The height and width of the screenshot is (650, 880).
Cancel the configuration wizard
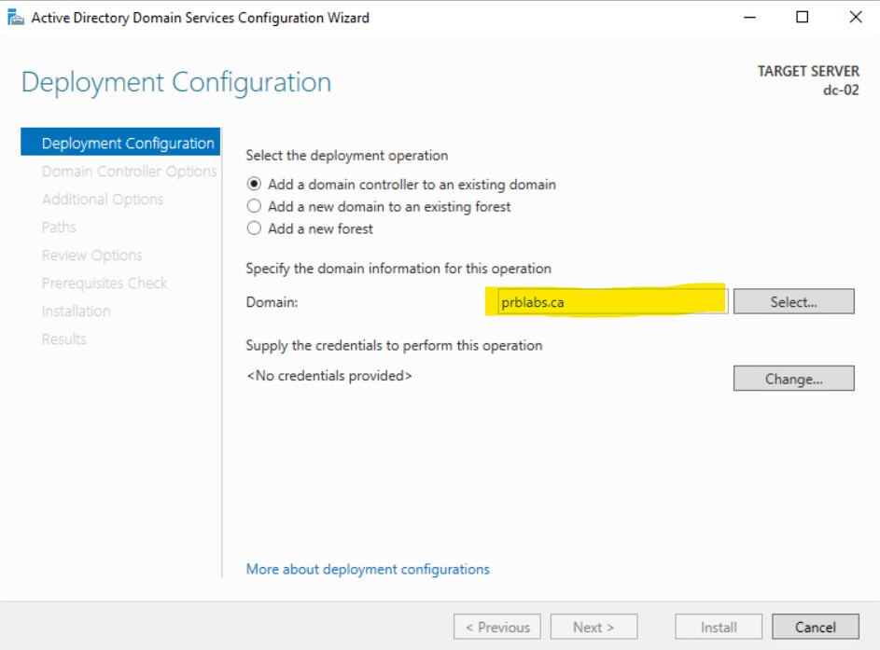pyautogui.click(x=815, y=628)
